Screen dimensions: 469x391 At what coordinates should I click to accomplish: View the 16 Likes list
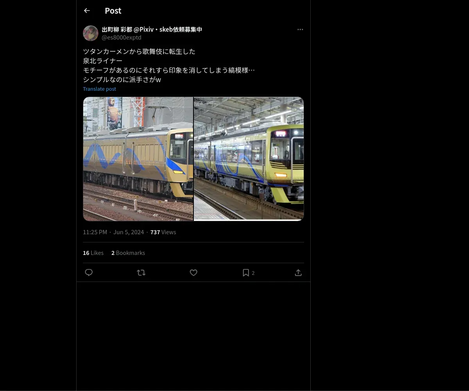(x=93, y=253)
